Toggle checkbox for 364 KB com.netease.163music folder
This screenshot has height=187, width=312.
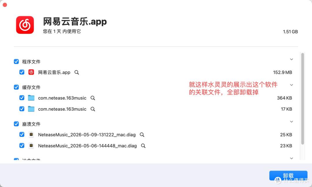(22, 98)
